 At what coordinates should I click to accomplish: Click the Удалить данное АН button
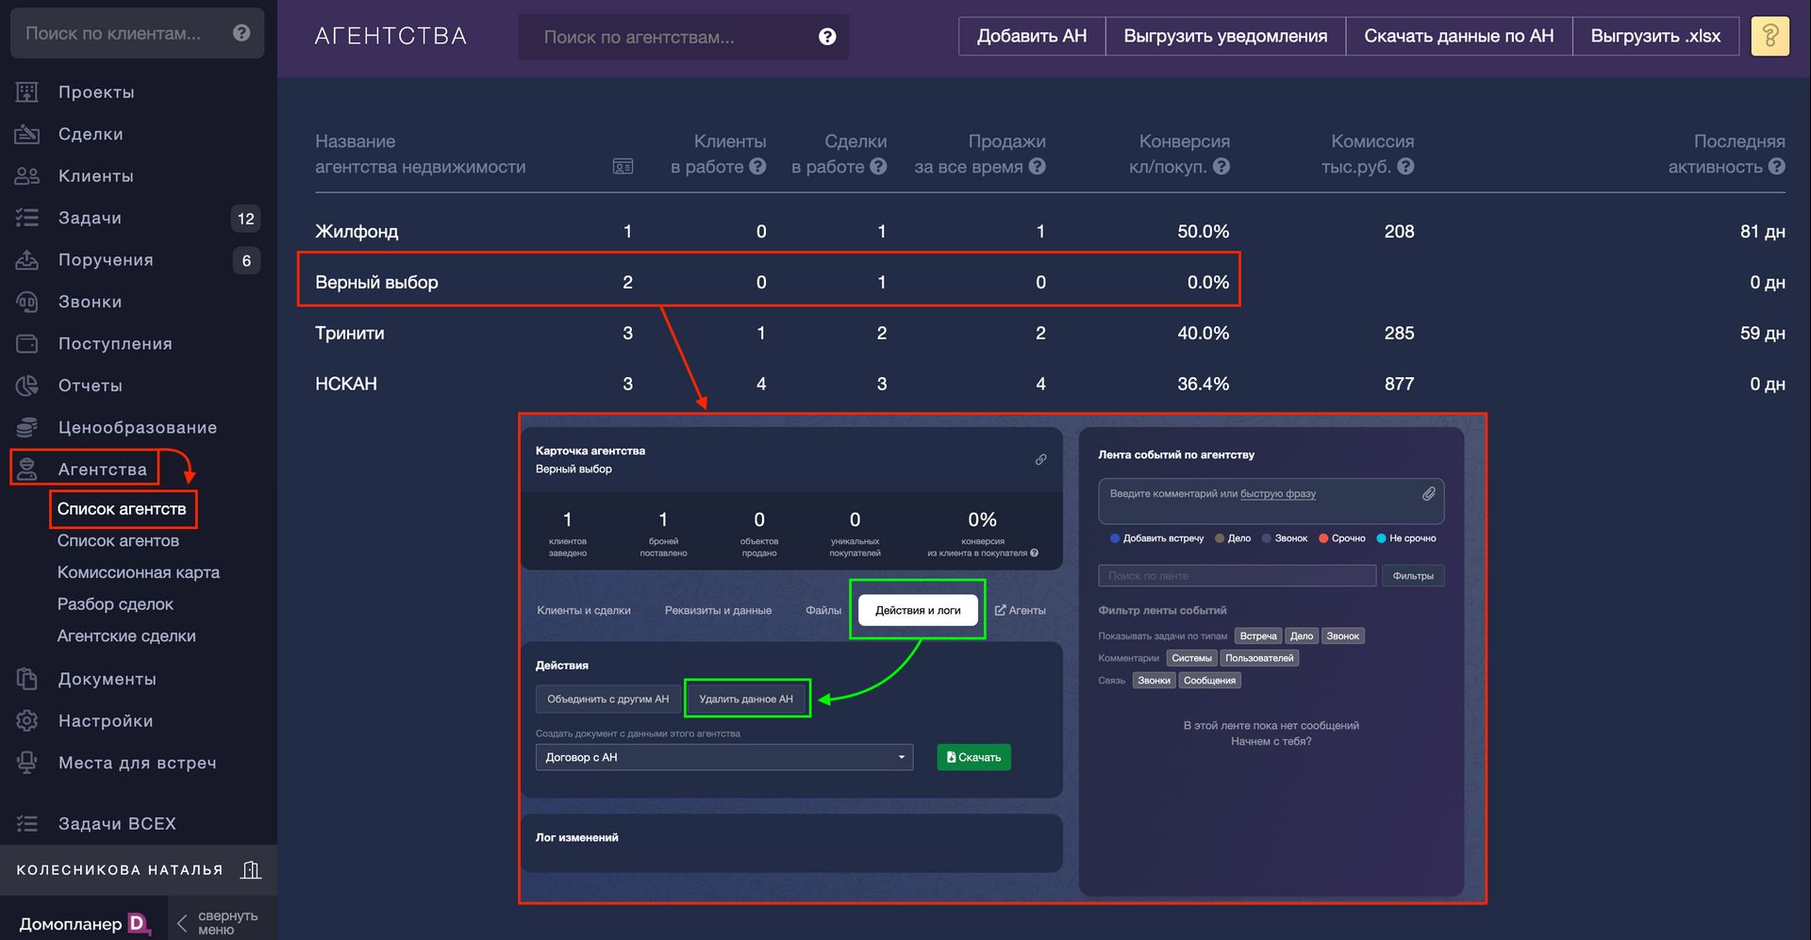746,699
